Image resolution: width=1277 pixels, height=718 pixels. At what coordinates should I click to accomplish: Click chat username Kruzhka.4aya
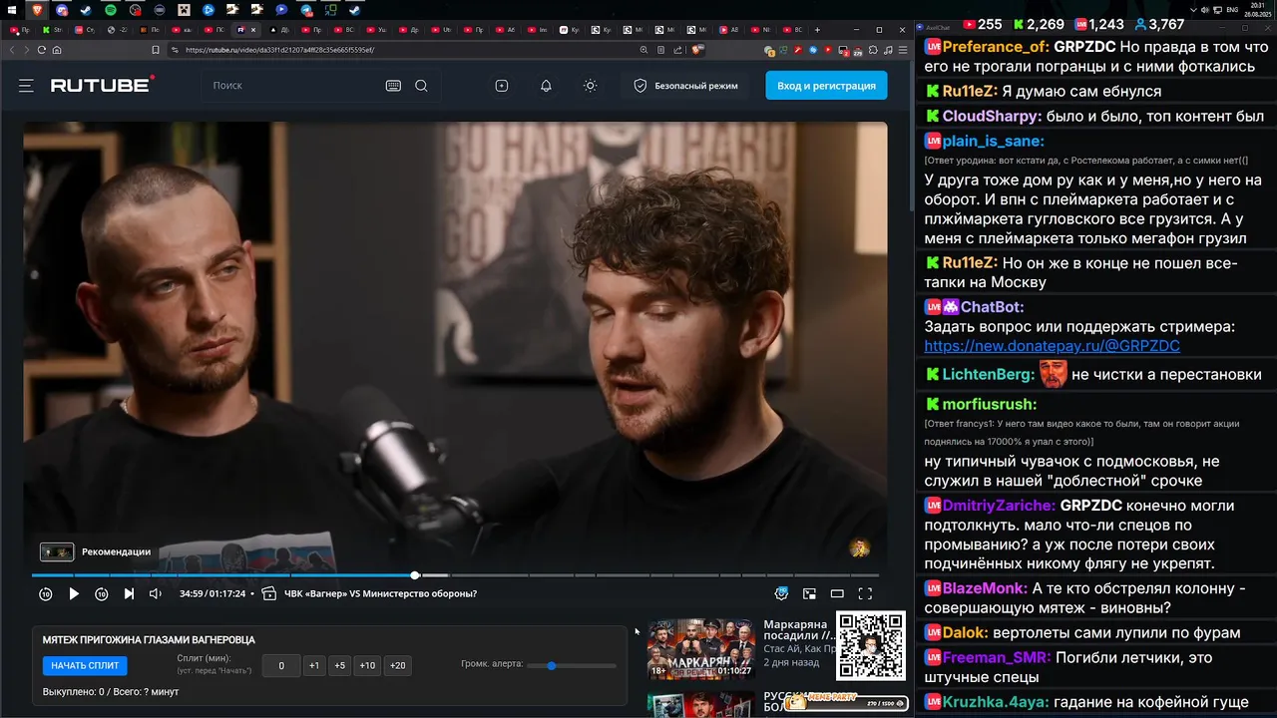[996, 702]
